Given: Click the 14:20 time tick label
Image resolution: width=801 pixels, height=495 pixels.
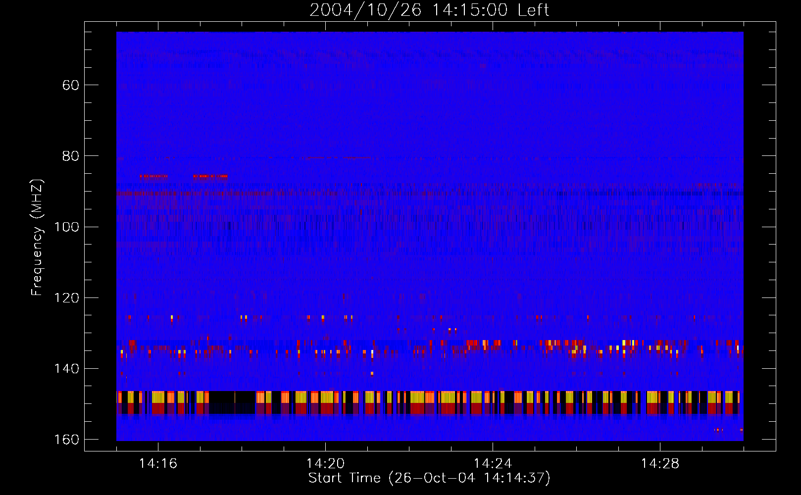Looking at the screenshot, I should point(325,464).
